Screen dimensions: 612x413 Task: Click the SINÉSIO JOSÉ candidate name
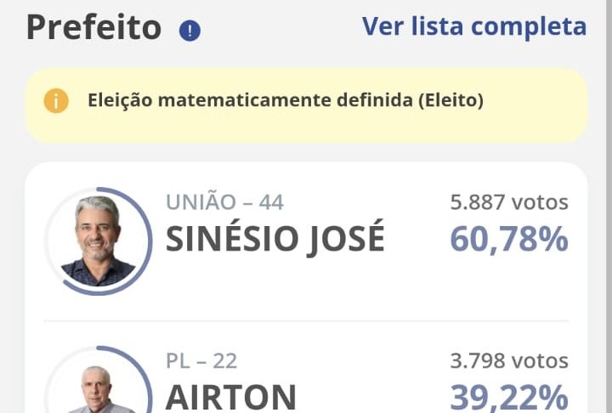point(275,240)
